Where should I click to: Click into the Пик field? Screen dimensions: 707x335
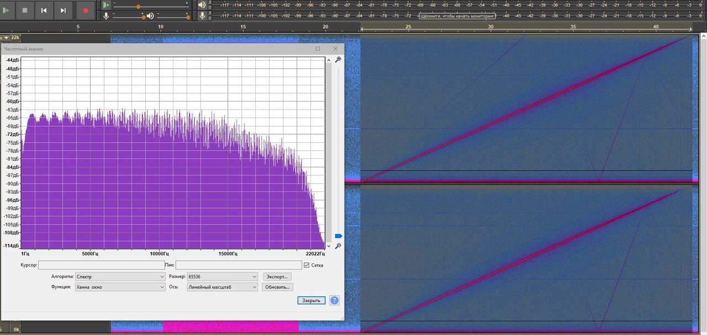tap(239, 265)
